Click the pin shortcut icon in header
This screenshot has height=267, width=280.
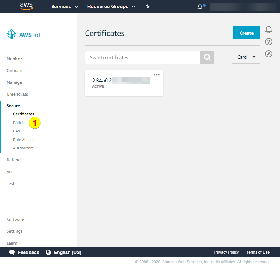[148, 7]
